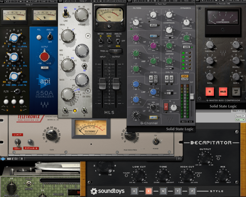
Task: Toggle the LA-2A Limit/Comp switch
Action: [17, 142]
